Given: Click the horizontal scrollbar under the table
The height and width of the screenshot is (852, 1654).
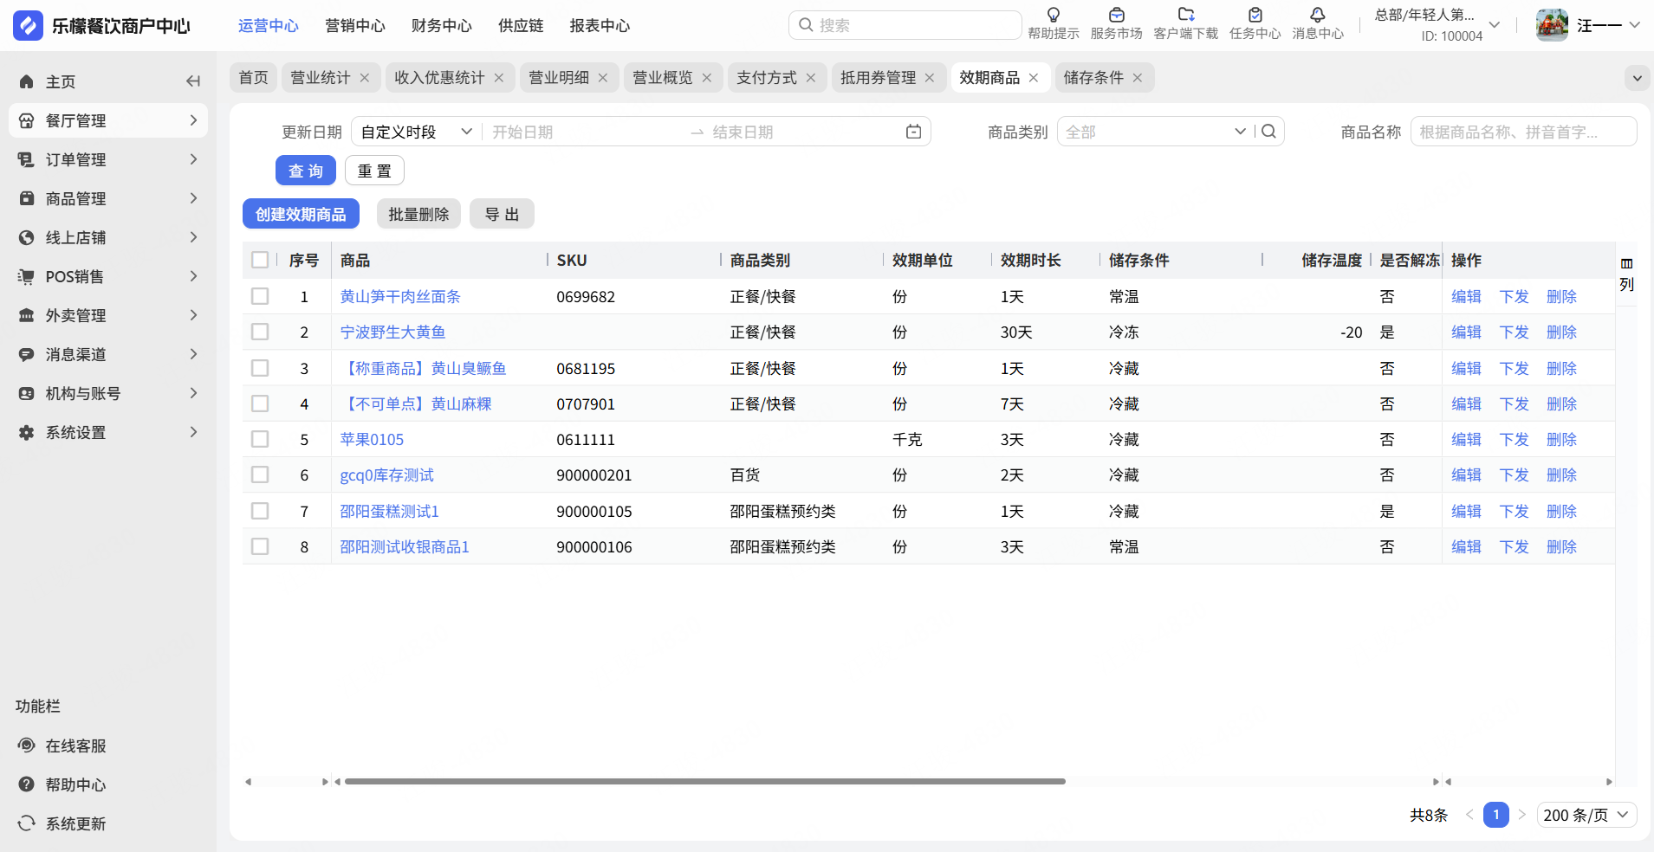Looking at the screenshot, I should [x=704, y=781].
